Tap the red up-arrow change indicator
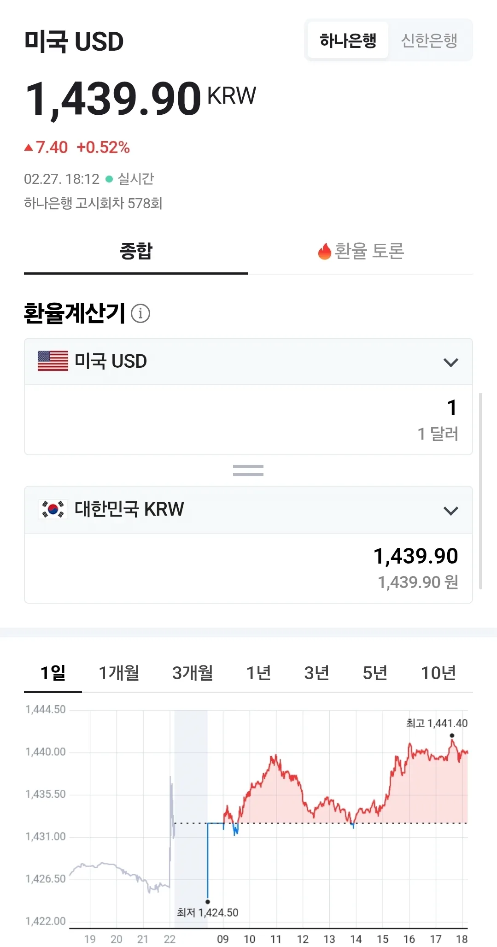 coord(29,147)
